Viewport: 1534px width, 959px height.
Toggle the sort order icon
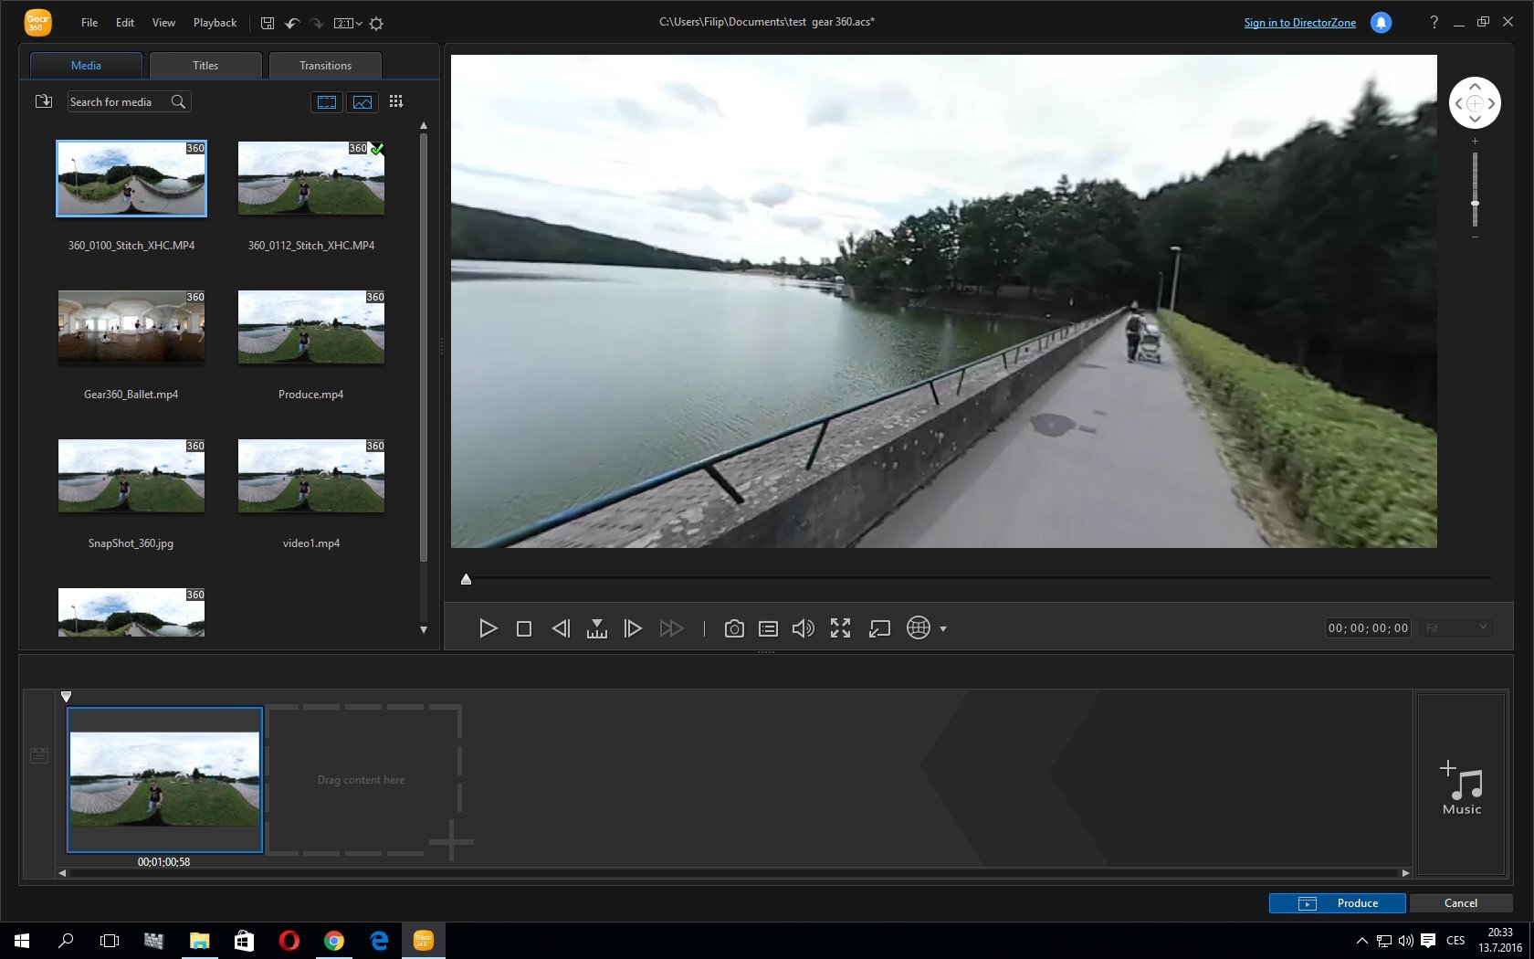click(396, 101)
